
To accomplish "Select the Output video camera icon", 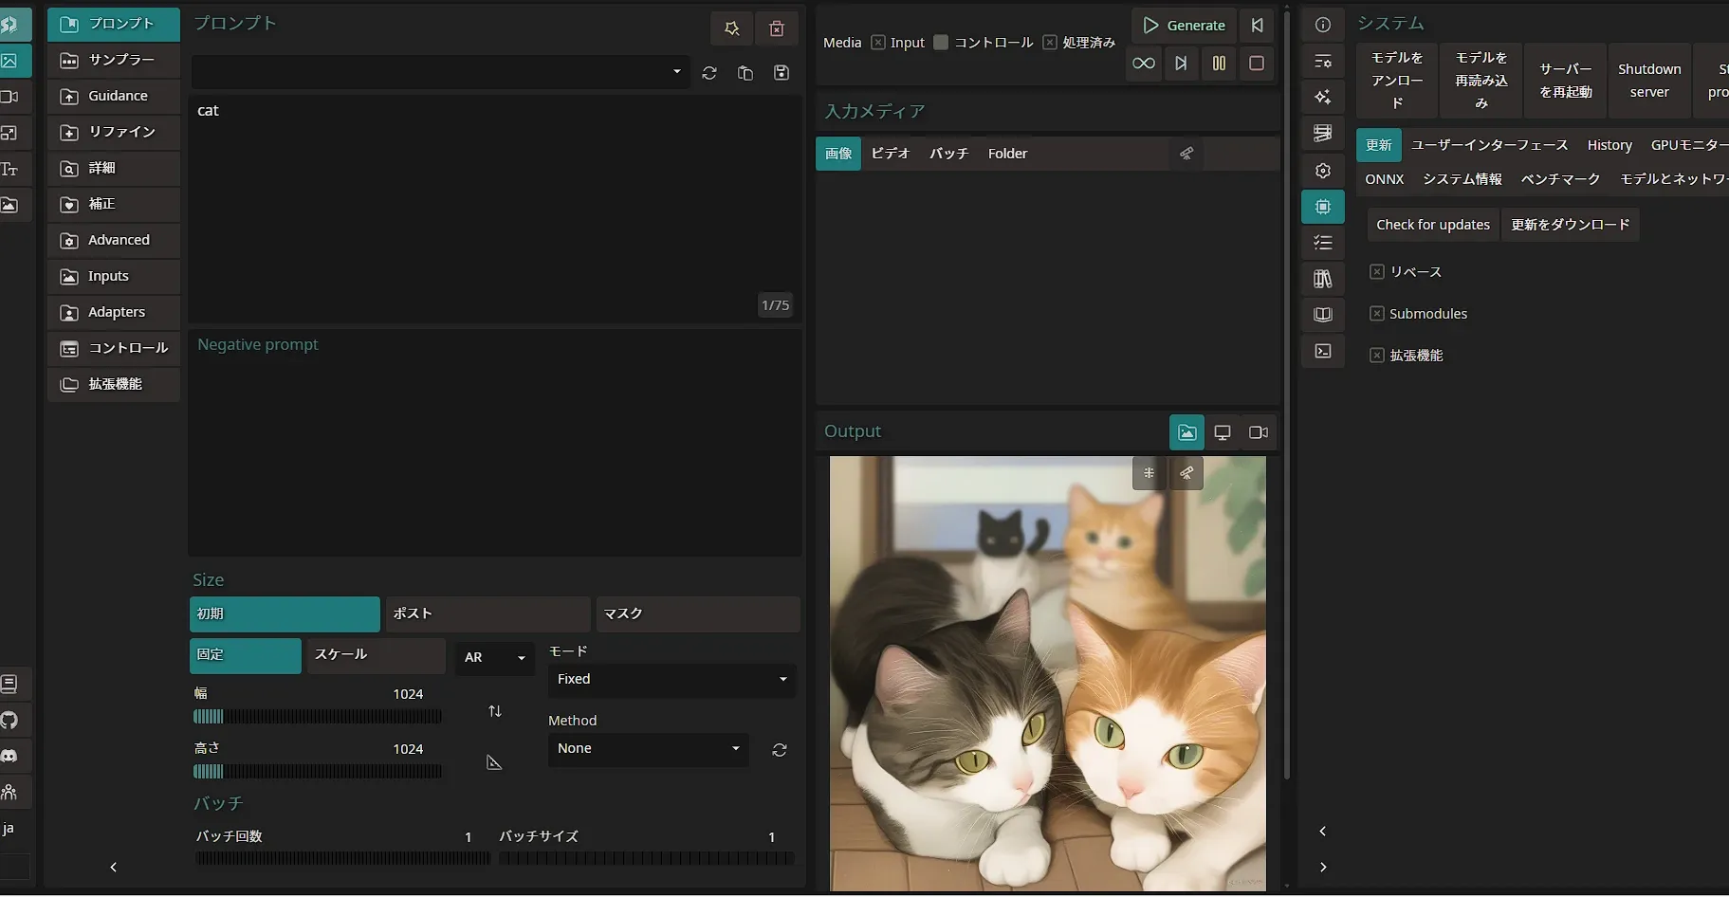I will (x=1259, y=432).
